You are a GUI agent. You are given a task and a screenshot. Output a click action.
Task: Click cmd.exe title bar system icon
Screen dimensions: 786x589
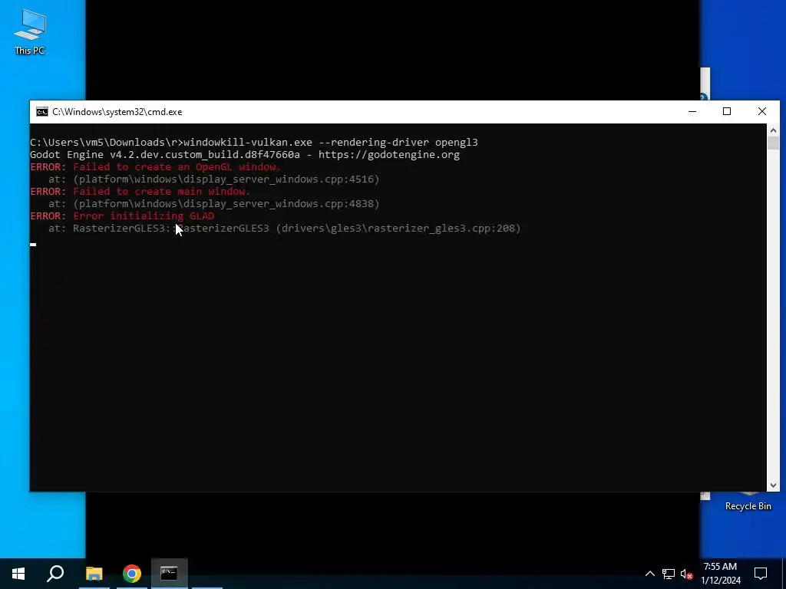[x=42, y=112]
